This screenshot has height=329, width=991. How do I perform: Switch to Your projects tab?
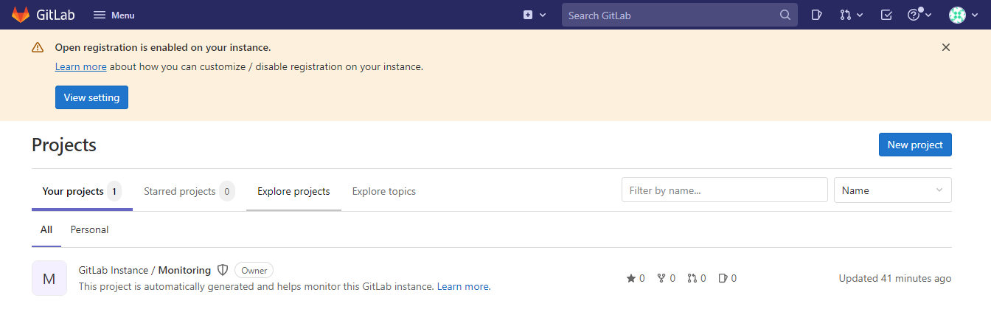click(x=82, y=192)
